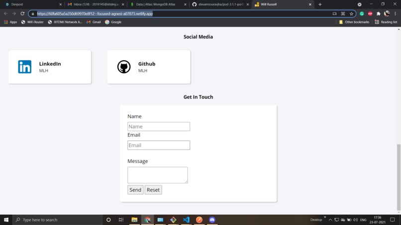Open the ENG language indicator
This screenshot has width=401, height=225.
tap(363, 220)
